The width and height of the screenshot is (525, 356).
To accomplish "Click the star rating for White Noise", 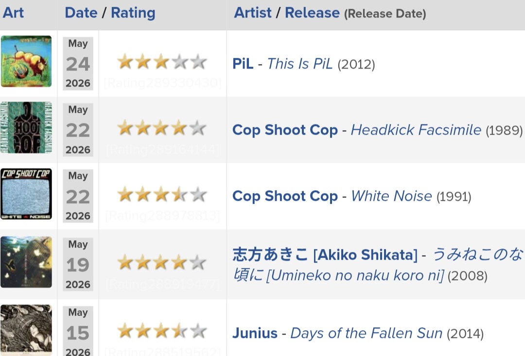I will 162,195.
